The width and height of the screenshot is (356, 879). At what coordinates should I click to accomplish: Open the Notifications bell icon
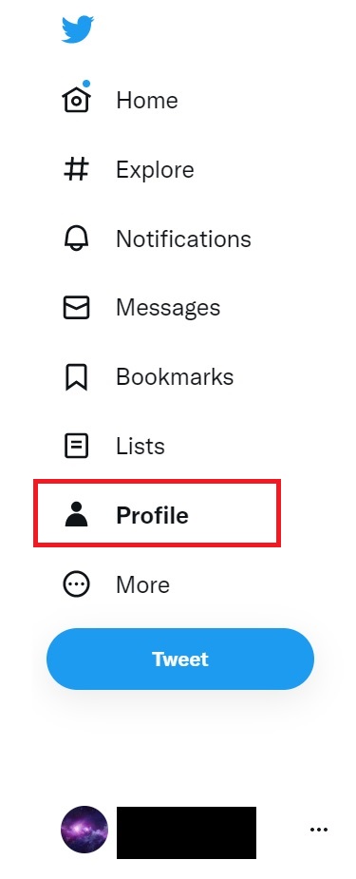point(77,239)
